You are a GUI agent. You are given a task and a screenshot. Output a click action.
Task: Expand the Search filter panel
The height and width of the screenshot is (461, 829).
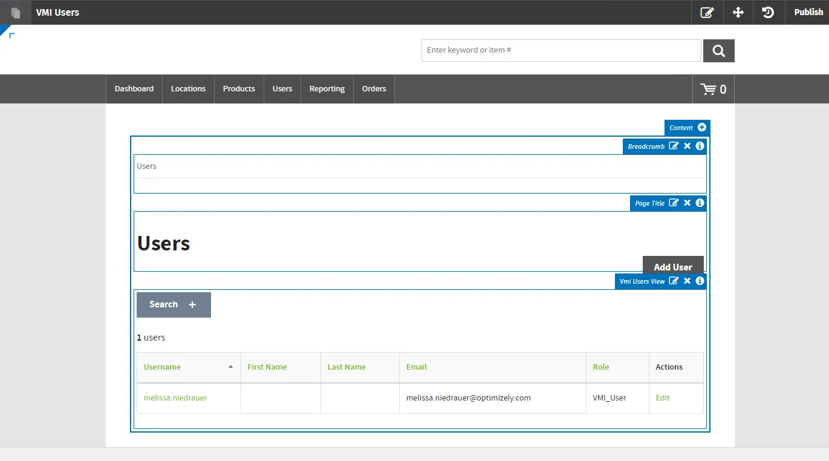[174, 305]
